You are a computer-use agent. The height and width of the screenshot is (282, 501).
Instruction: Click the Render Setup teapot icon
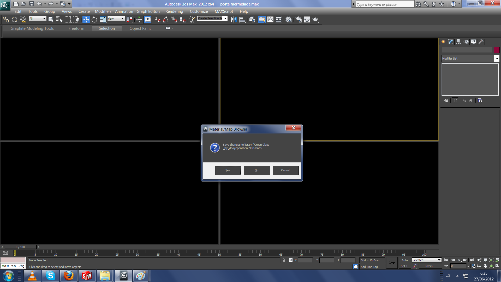[299, 20]
